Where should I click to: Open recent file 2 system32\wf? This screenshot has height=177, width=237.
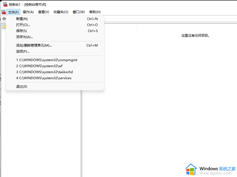click(55, 66)
